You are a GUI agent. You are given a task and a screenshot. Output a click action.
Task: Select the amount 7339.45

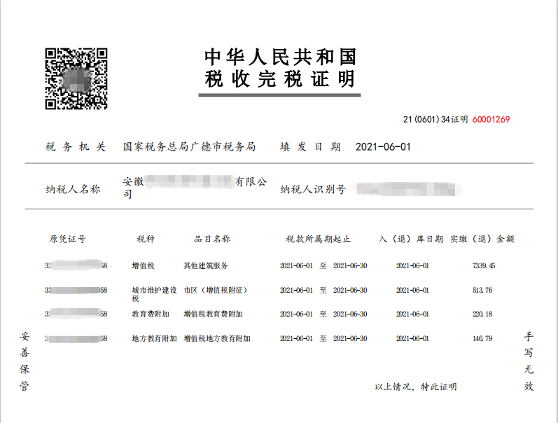click(x=484, y=265)
